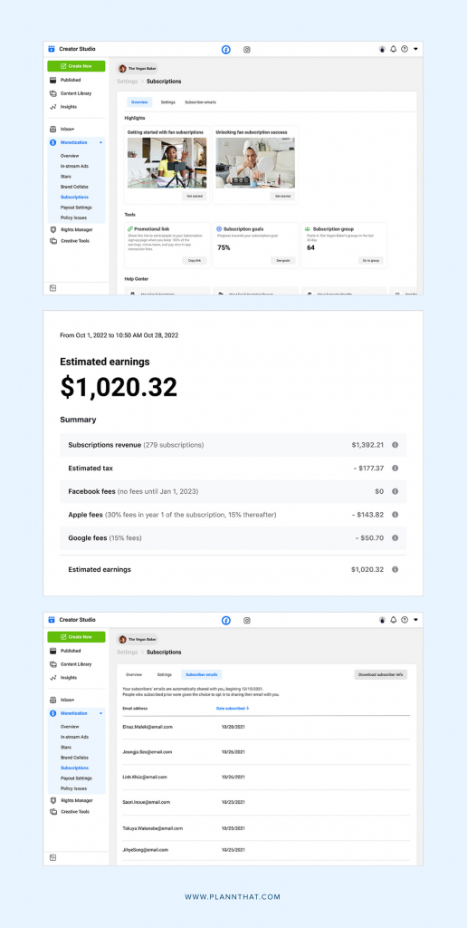The height and width of the screenshot is (928, 467).
Task: Click Instagram icon in Subscriber emails window header
Action: click(247, 620)
